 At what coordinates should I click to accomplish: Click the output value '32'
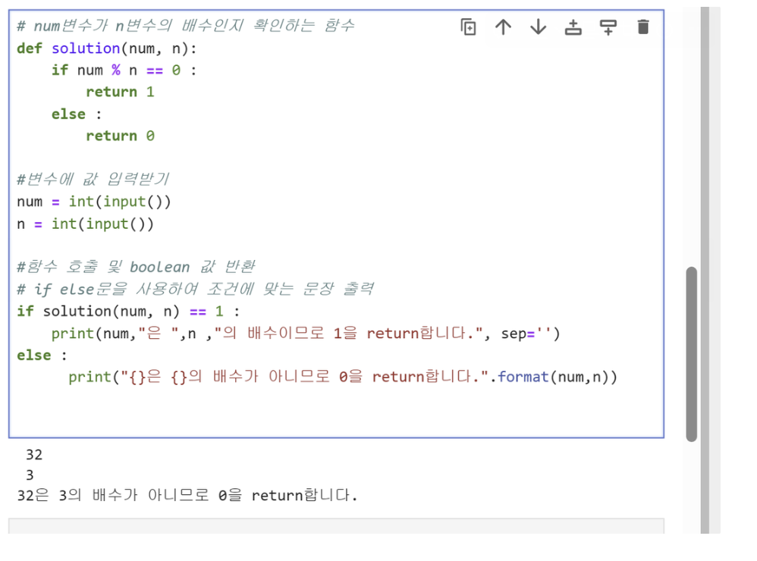click(34, 455)
